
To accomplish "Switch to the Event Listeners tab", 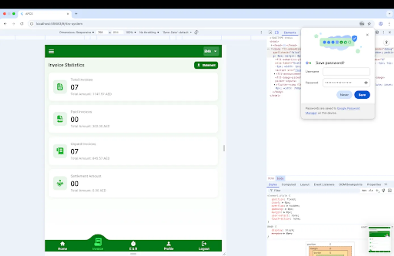I will pos(324,184).
